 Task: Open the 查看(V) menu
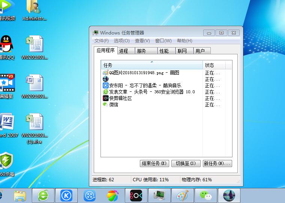click(142, 41)
